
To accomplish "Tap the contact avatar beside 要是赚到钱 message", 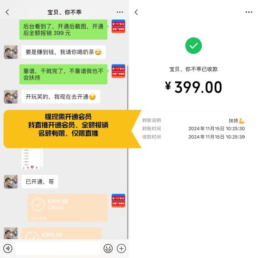I will (x=11, y=52).
